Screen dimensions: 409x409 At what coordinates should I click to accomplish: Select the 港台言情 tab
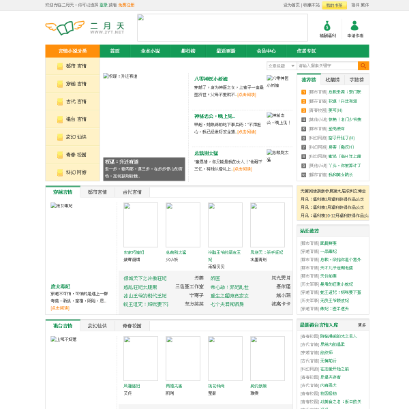click(x=63, y=326)
